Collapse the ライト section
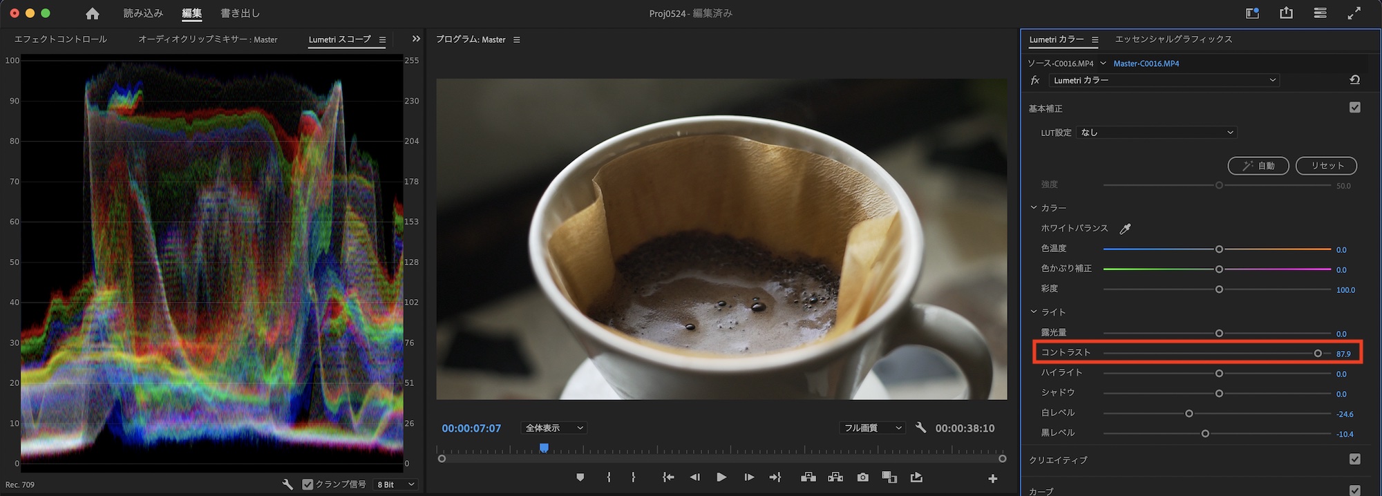This screenshot has height=496, width=1382. pyautogui.click(x=1034, y=312)
